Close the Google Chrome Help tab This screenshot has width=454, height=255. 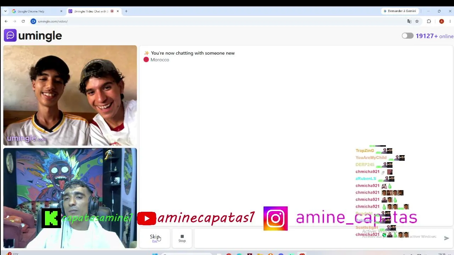coord(61,11)
